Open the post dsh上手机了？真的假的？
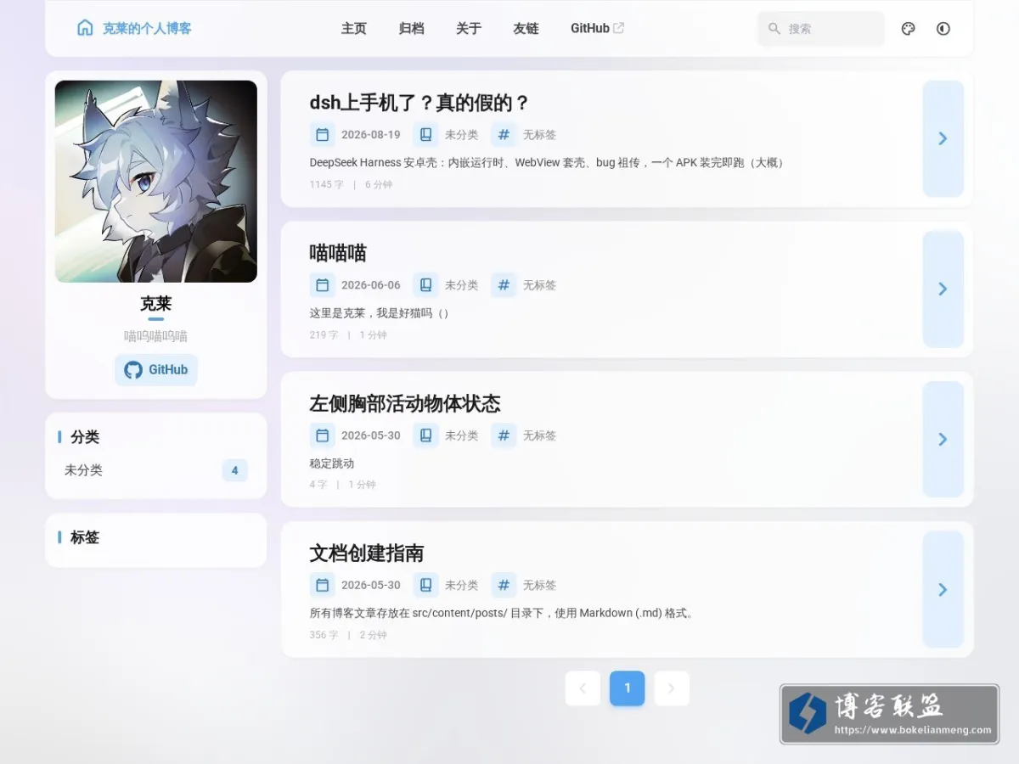Screen dimensions: 1019x764 (x=419, y=104)
